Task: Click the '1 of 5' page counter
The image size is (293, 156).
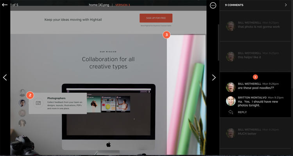Action: point(14,5)
